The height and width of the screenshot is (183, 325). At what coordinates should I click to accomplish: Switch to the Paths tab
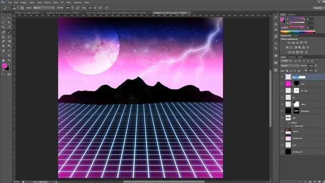(300, 57)
